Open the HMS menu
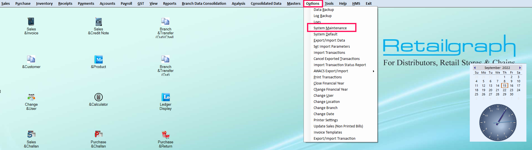 (x=356, y=4)
